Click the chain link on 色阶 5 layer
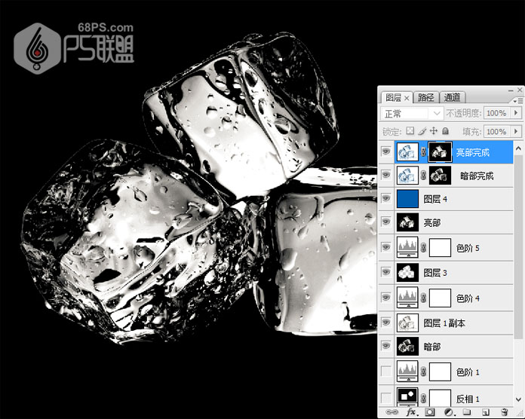 pyautogui.click(x=423, y=248)
